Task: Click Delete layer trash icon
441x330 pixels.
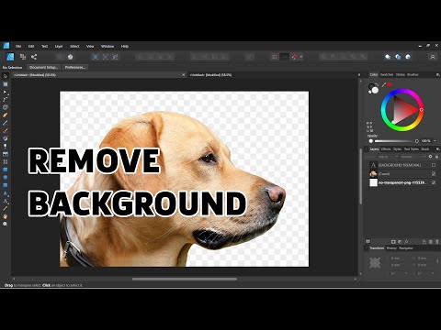Action: point(437,242)
